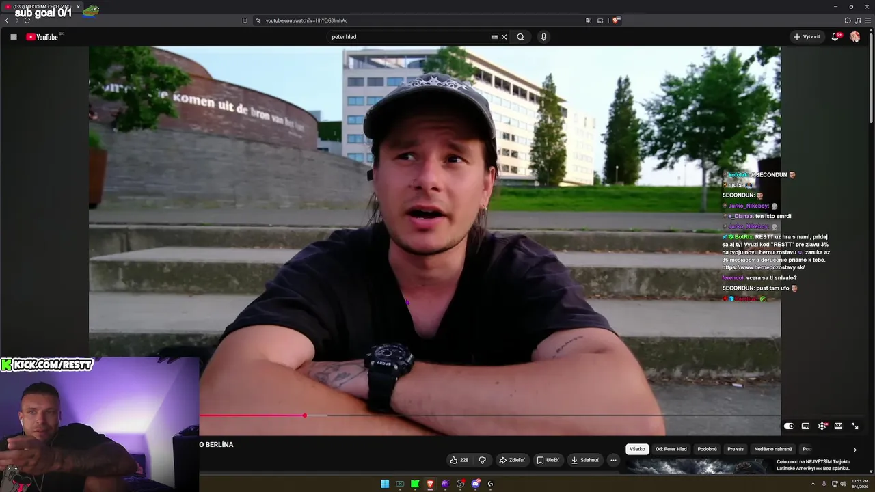The image size is (875, 492).
Task: Open the Brave browser taskbar icon
Action: pyautogui.click(x=430, y=484)
